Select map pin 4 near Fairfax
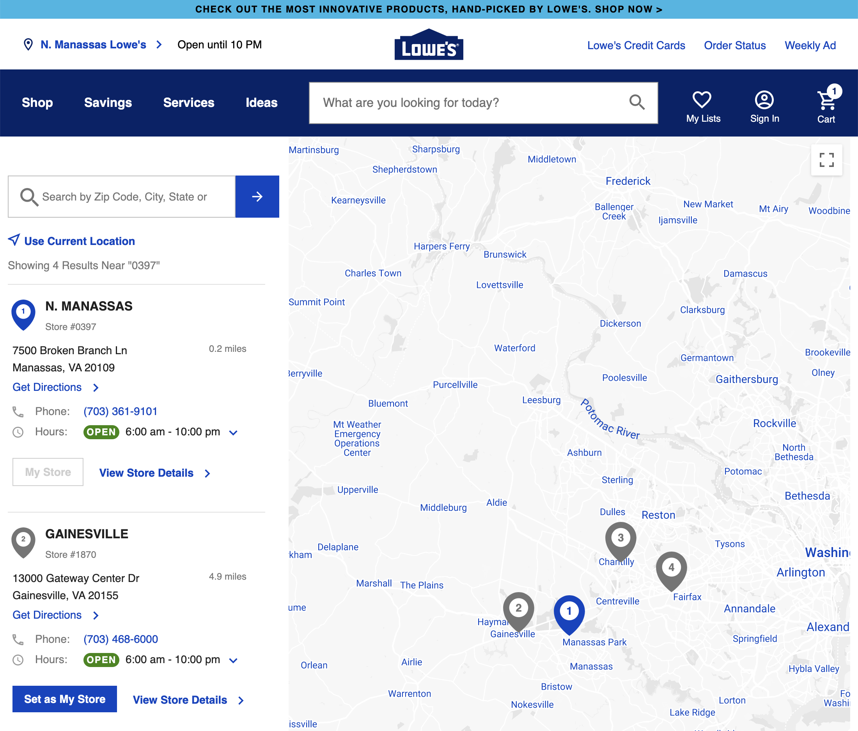Image resolution: width=858 pixels, height=731 pixels. tap(671, 568)
